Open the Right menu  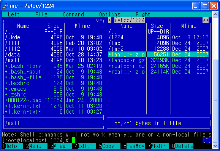[x=143, y=14]
